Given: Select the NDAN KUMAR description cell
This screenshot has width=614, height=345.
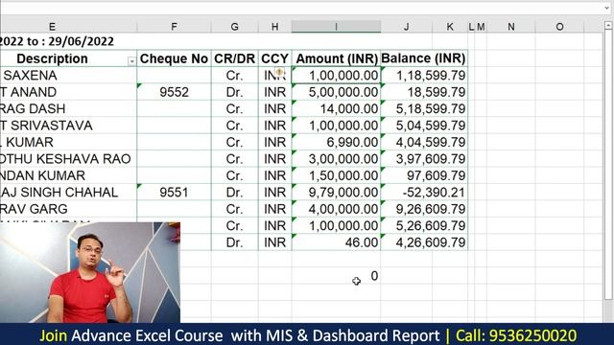Looking at the screenshot, I should click(68, 175).
